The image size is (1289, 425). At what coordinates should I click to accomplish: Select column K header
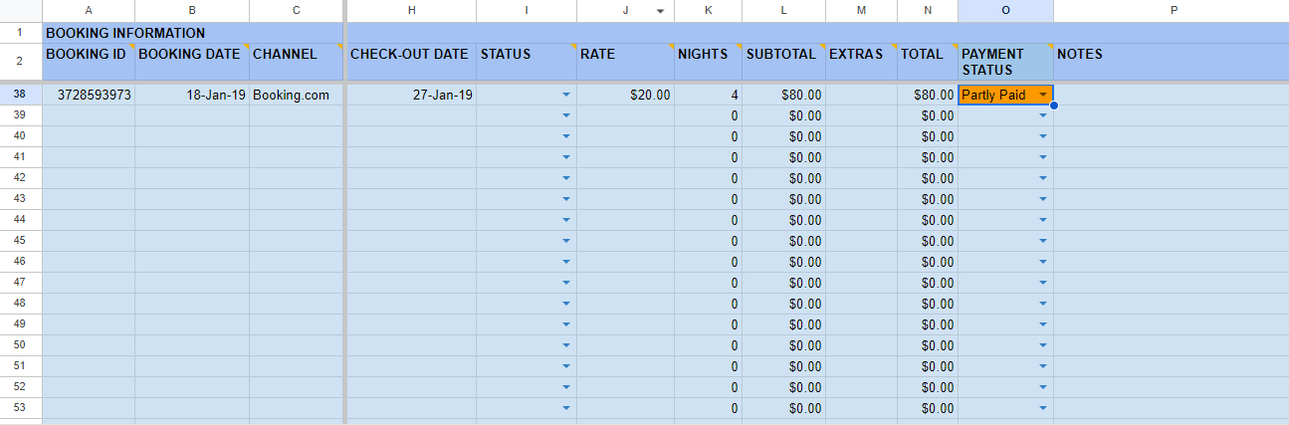(x=708, y=10)
